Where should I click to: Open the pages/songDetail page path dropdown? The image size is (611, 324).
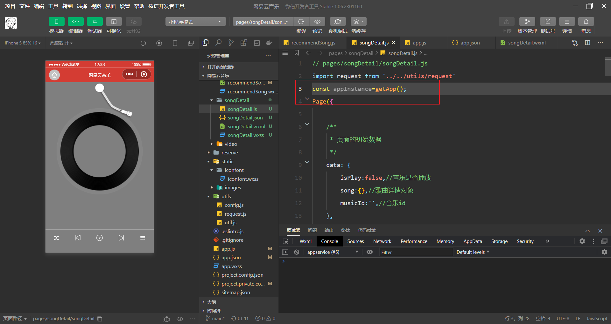point(263,22)
